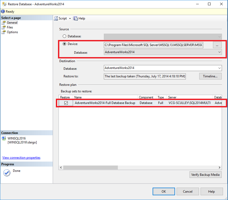Image resolution: width=228 pixels, height=200 pixels.
Task: Click the disabled source Database combo box
Action: point(163,37)
